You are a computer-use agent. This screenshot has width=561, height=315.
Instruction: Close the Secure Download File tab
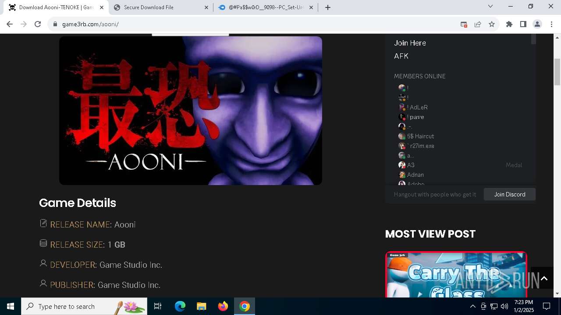click(206, 7)
